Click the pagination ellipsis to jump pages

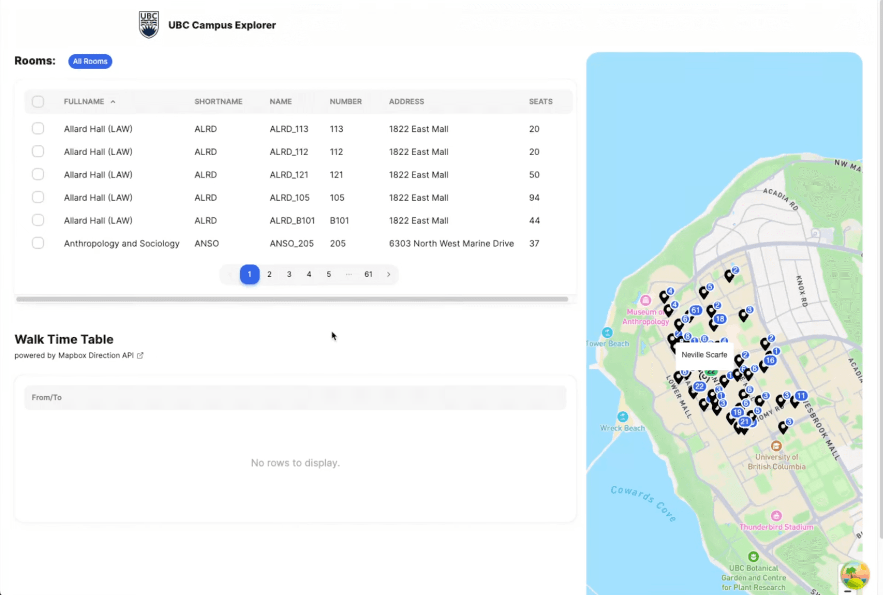(349, 274)
